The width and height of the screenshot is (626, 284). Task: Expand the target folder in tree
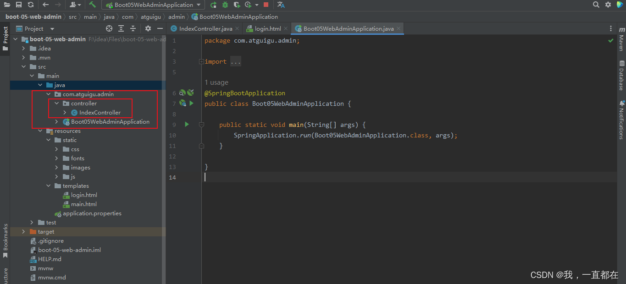click(24, 232)
